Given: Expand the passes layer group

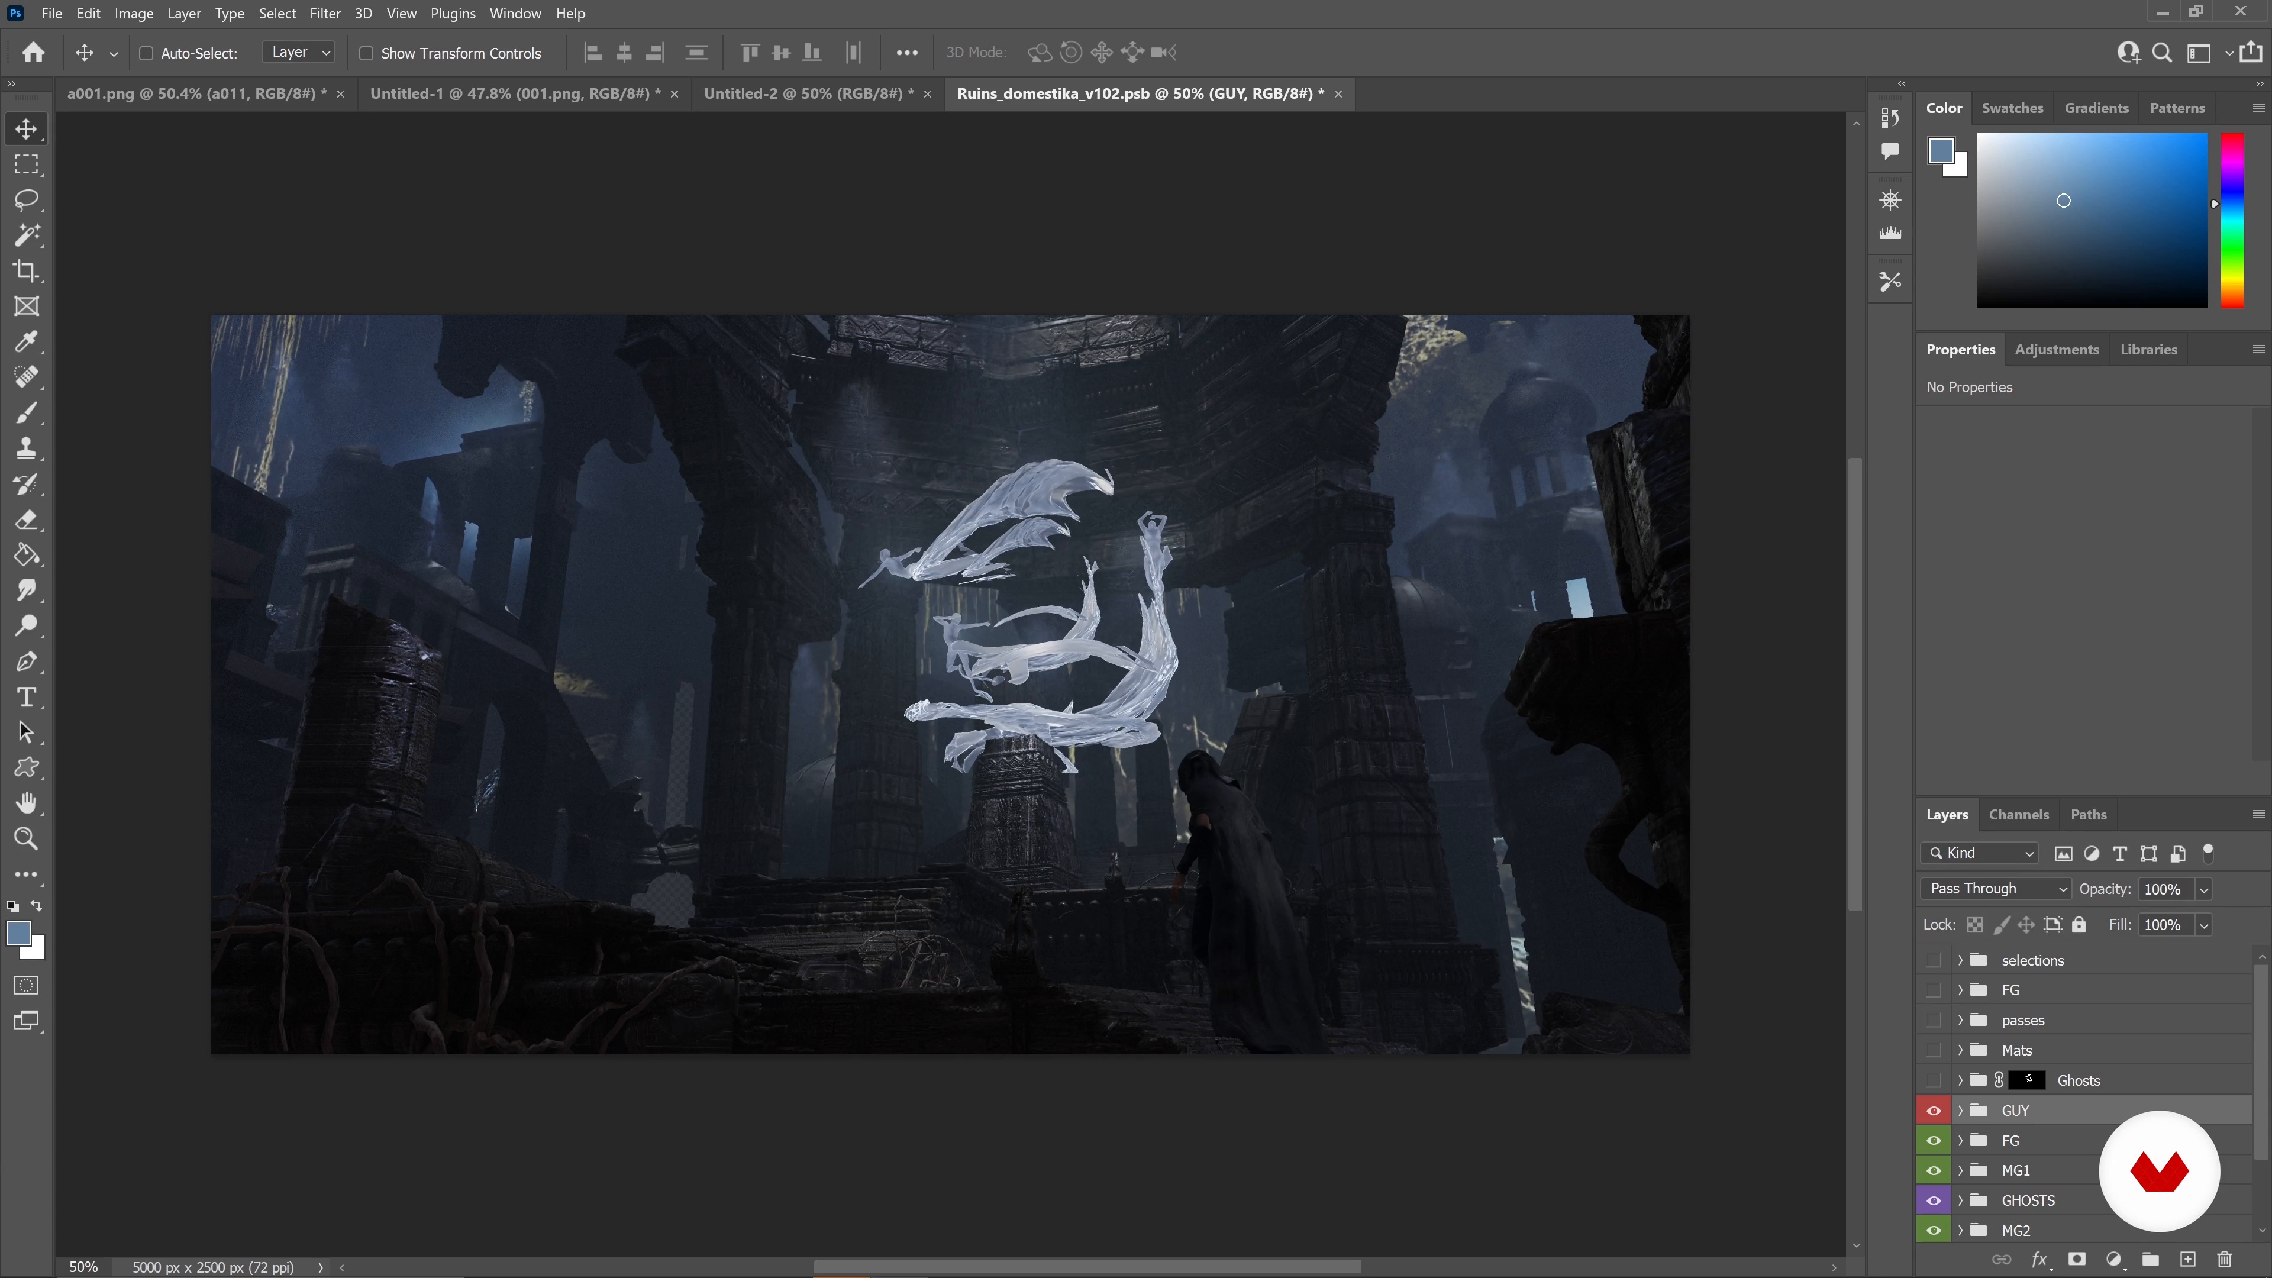Looking at the screenshot, I should (1960, 1021).
